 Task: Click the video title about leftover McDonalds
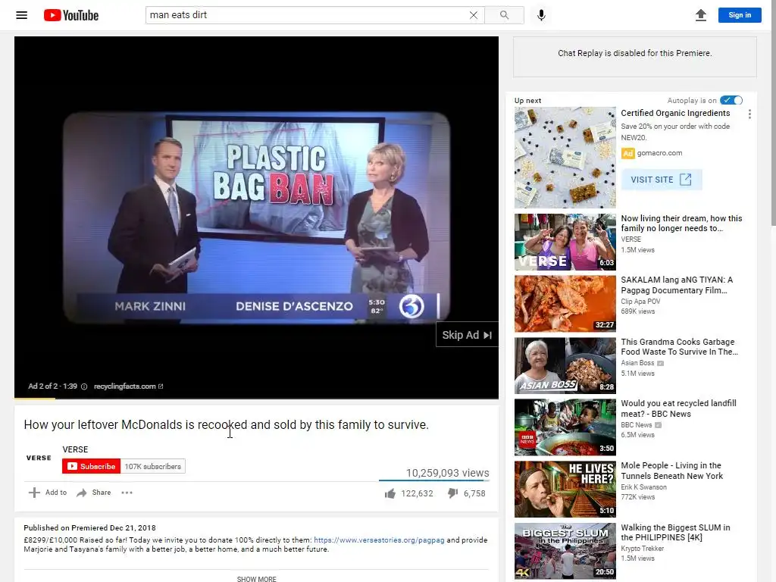tap(226, 424)
